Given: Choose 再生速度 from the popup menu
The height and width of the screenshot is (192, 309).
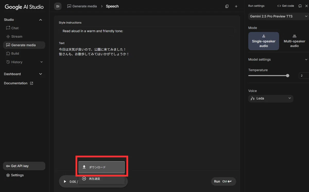Looking at the screenshot, I should [101, 179].
